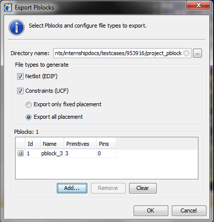Close the Export Pblocks dialog window
This screenshot has width=214, height=222.
198,5
